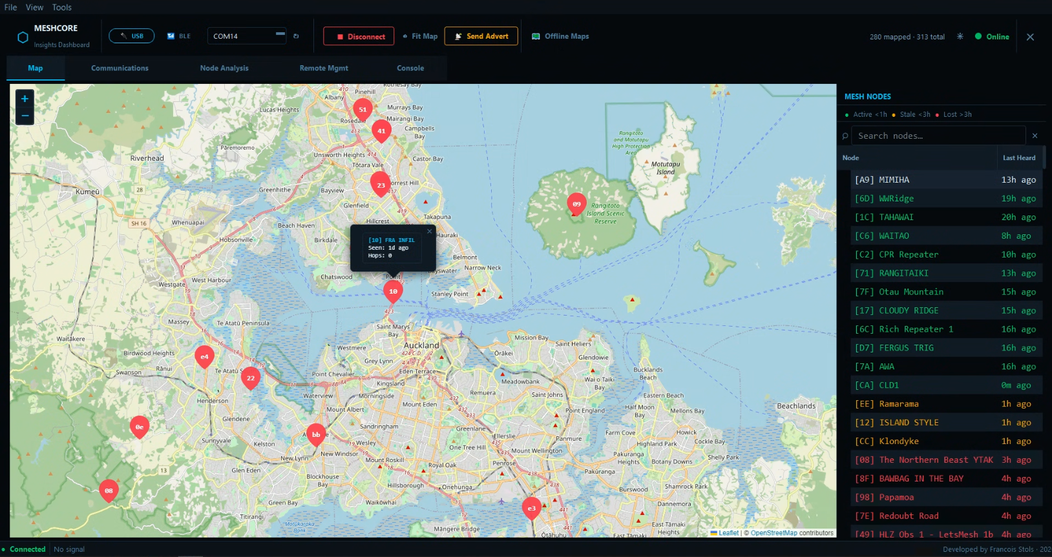Select node [7A] AWA
The image size is (1052, 557).
tap(945, 367)
